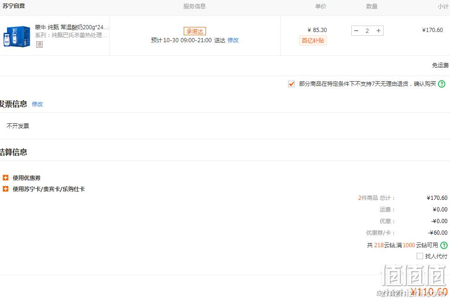Click the 不开发票 text
Viewport: 450px width, 301px height.
coord(18,126)
